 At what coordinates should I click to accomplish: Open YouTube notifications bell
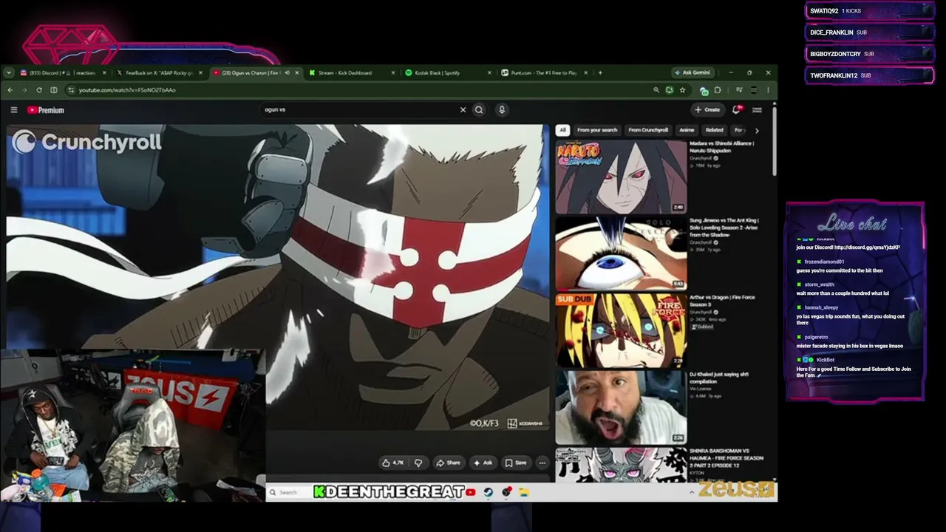point(737,110)
